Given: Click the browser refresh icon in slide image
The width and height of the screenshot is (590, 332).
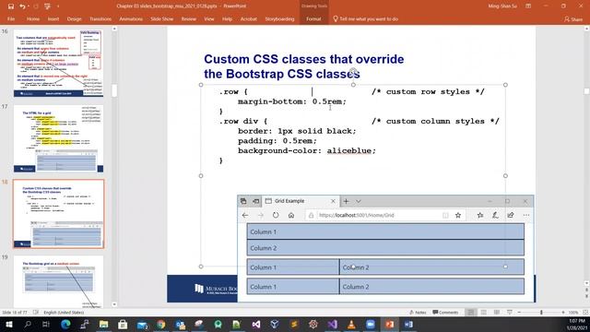Looking at the screenshot, I should point(276,215).
